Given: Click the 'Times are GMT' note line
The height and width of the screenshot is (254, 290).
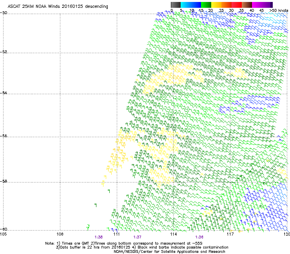Looking at the screenshot, I should click(124, 243).
